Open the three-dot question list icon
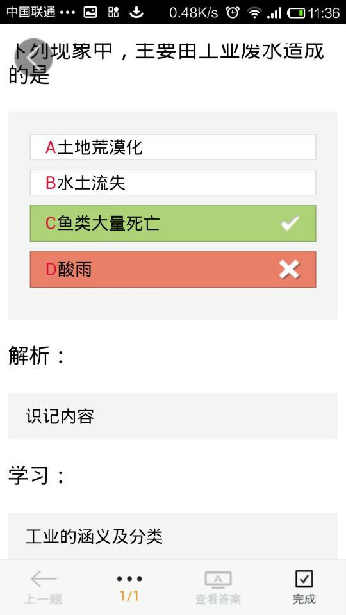This screenshot has height=615, width=346. [x=129, y=578]
